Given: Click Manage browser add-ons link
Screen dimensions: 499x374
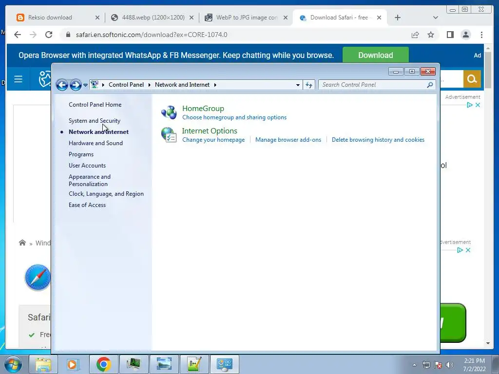Looking at the screenshot, I should (x=288, y=140).
